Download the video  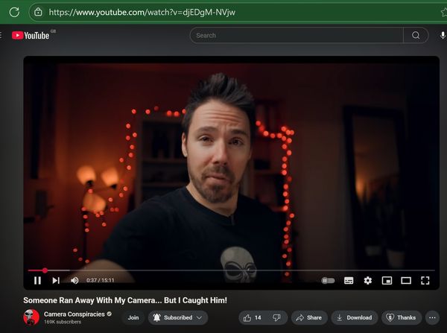pyautogui.click(x=353, y=317)
